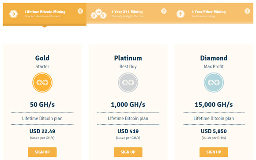
Task: Sign up for the Diamond plan
Action: (x=214, y=152)
